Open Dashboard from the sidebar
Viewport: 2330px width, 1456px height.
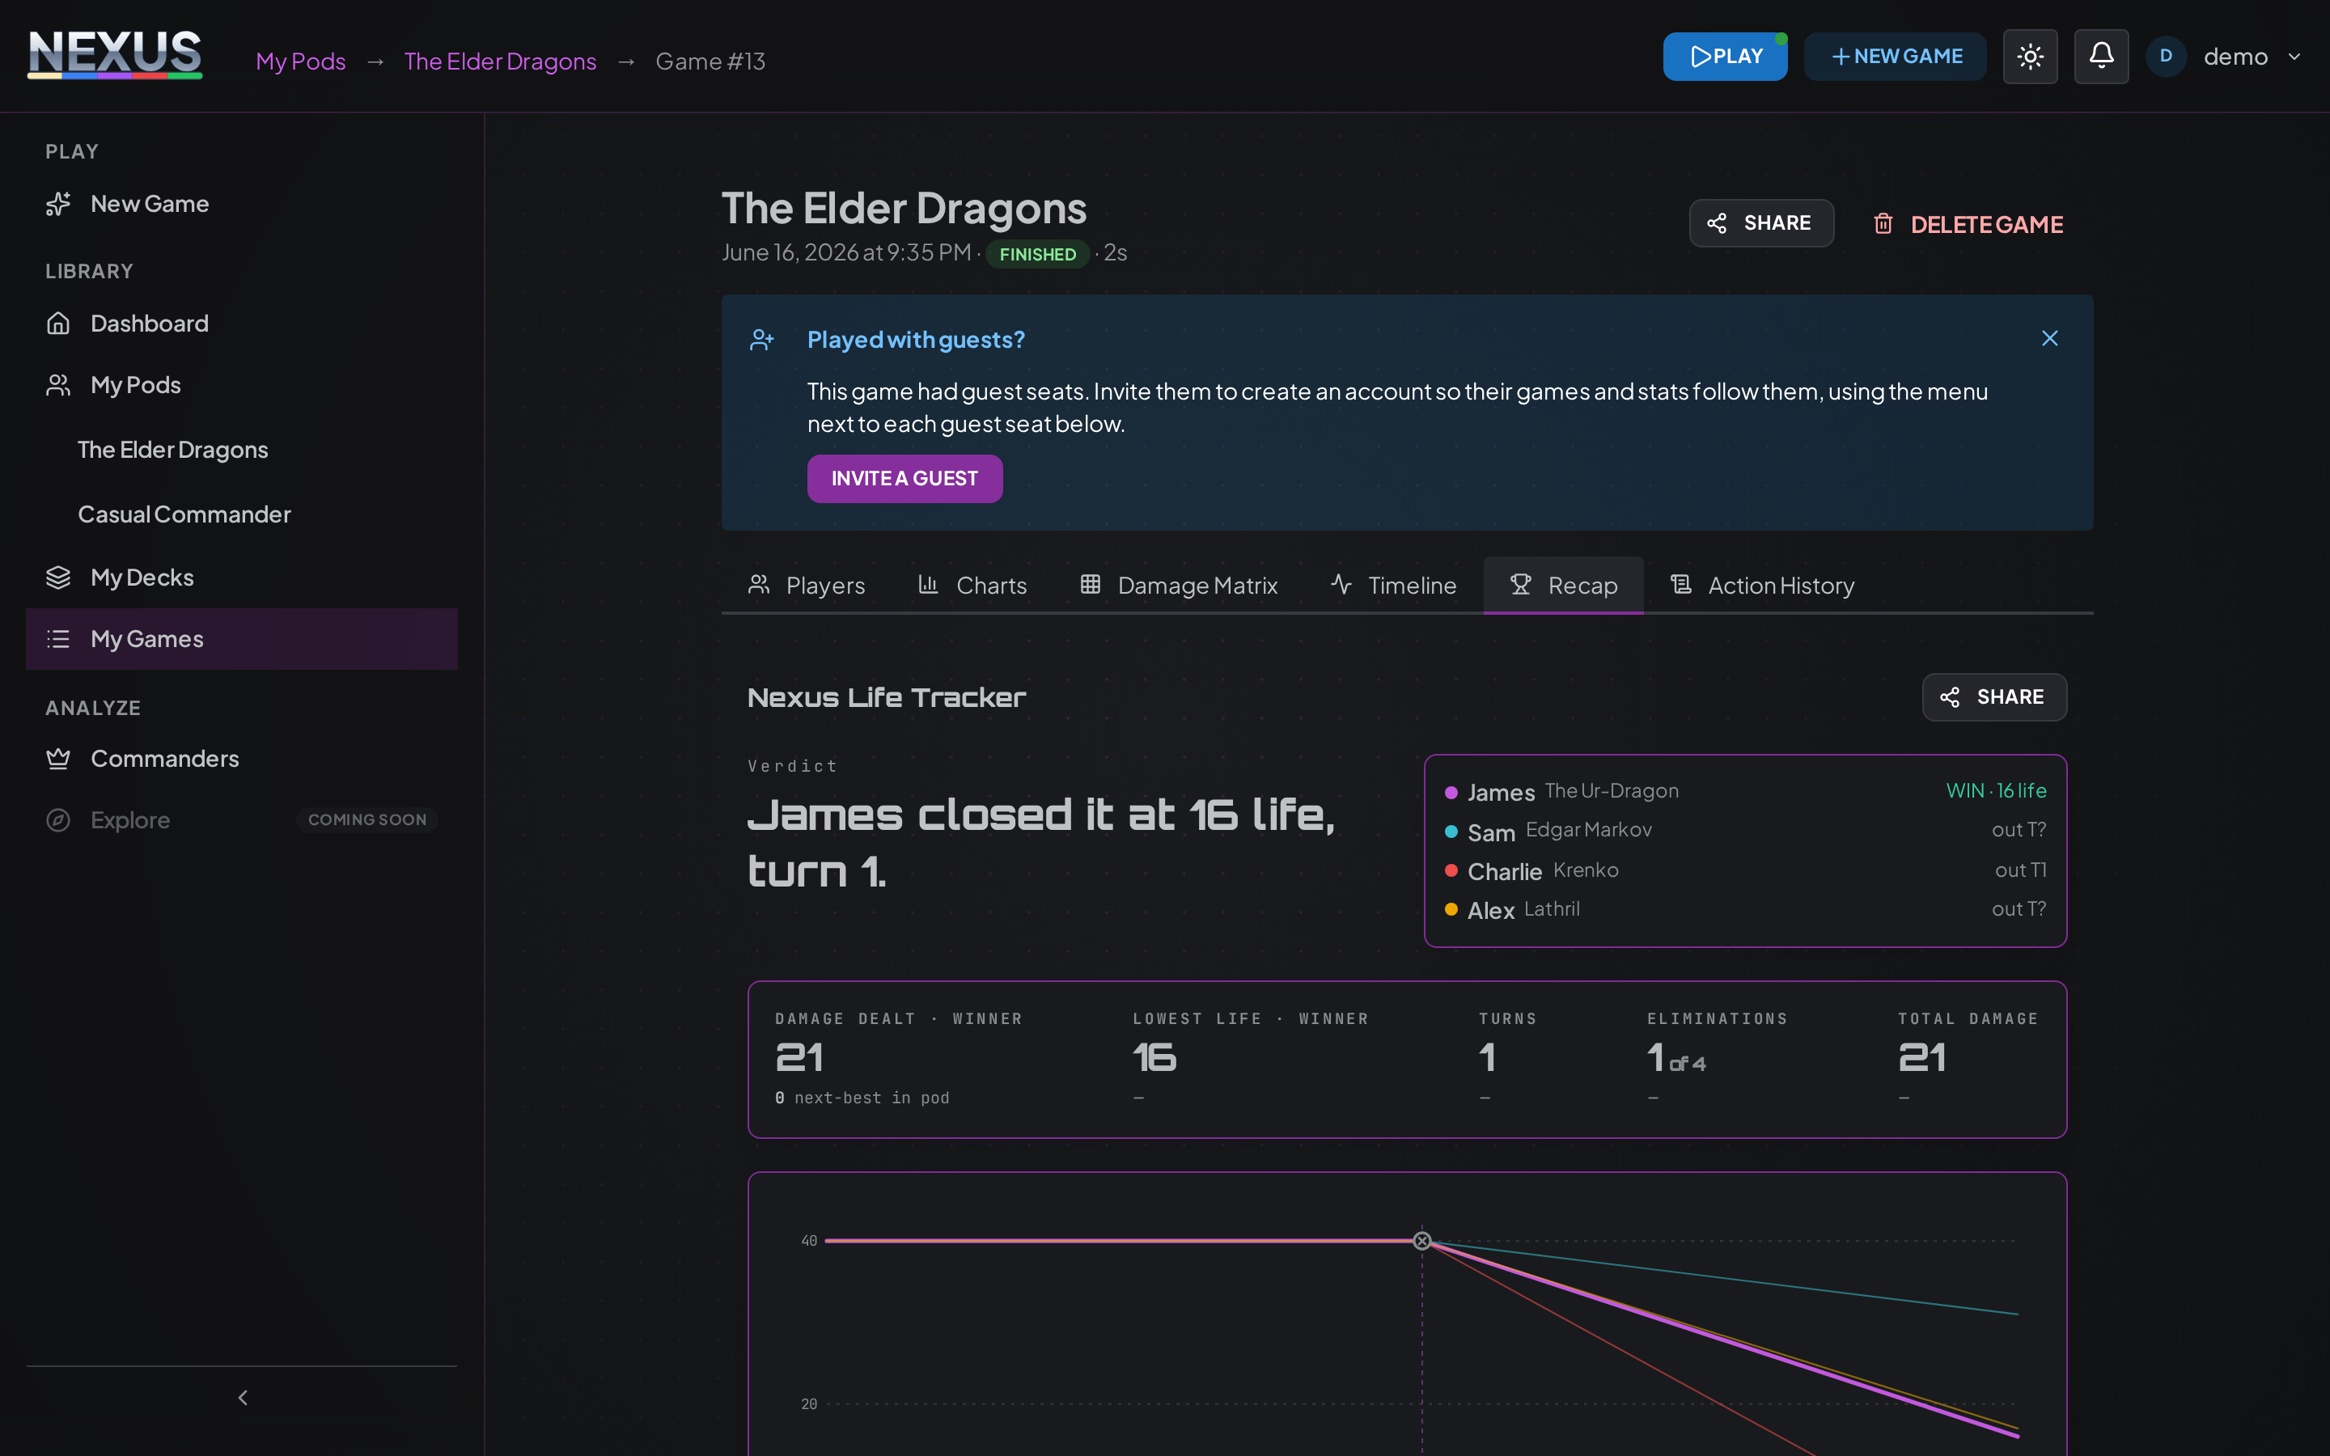[x=241, y=324]
